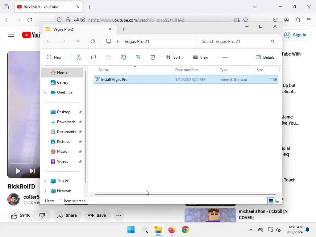Select the RickRoll'D YouTube browser tab
316x237 pixels.
point(48,7)
